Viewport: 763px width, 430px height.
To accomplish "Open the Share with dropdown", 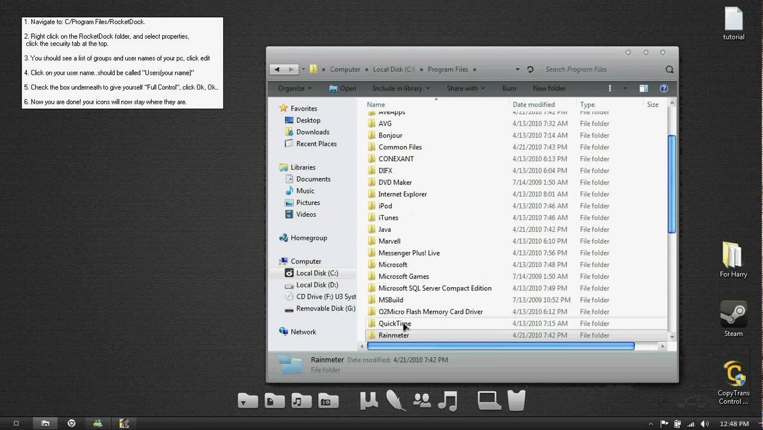I will (465, 88).
